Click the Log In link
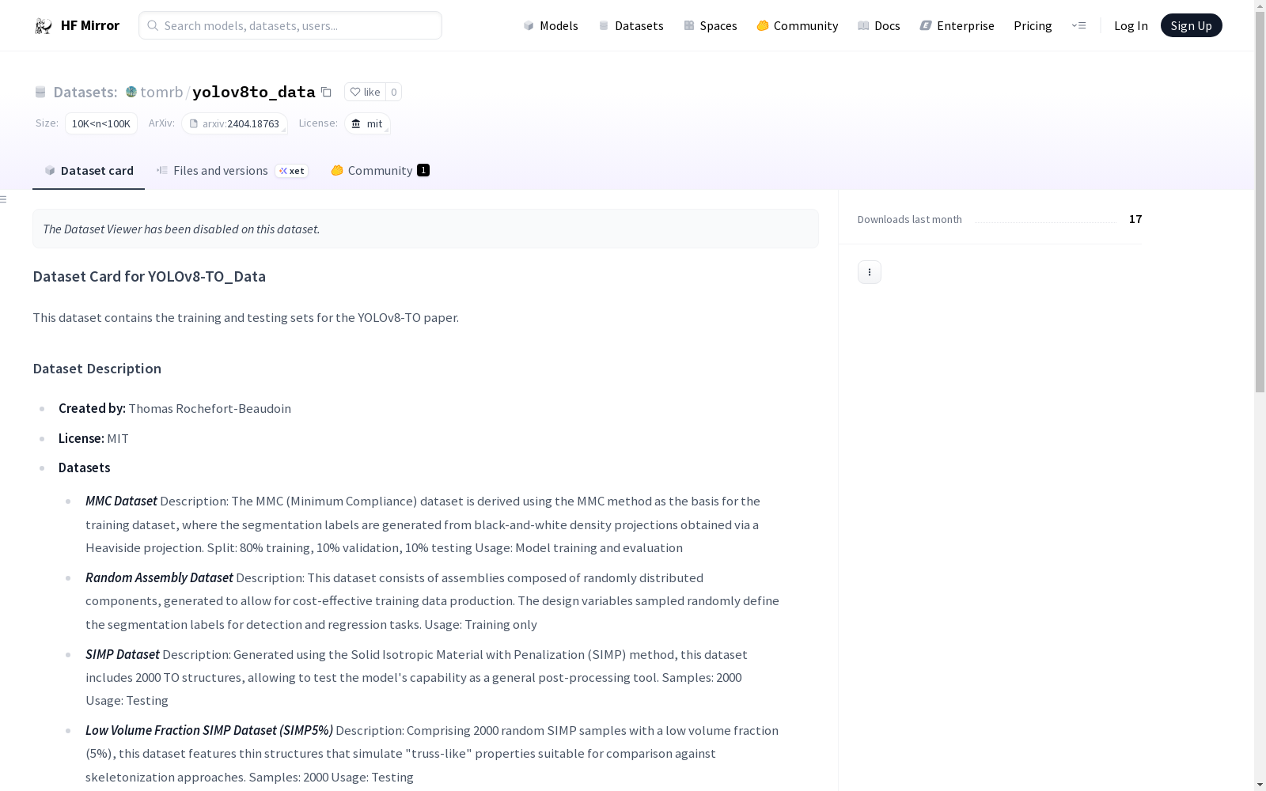The height and width of the screenshot is (791, 1266). click(x=1131, y=25)
